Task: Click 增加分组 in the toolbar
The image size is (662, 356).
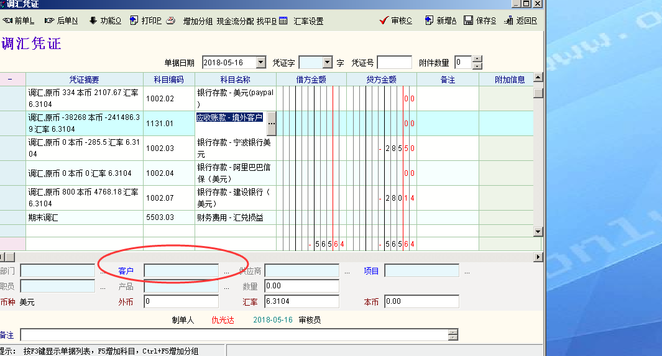Action: [198, 21]
